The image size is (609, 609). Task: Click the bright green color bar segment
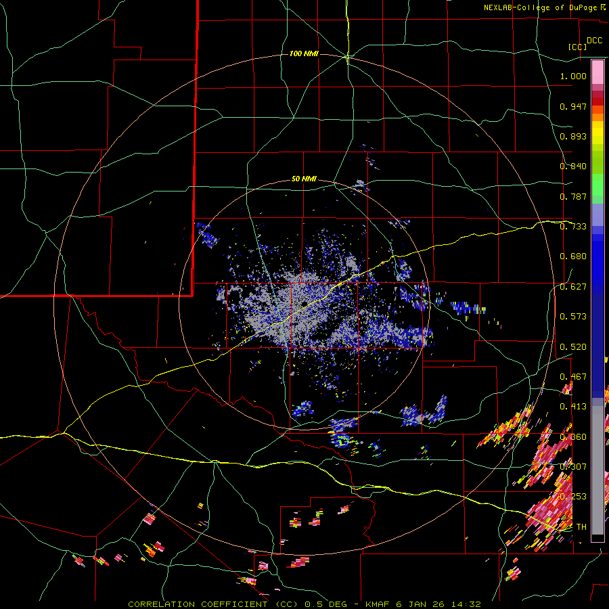click(597, 184)
